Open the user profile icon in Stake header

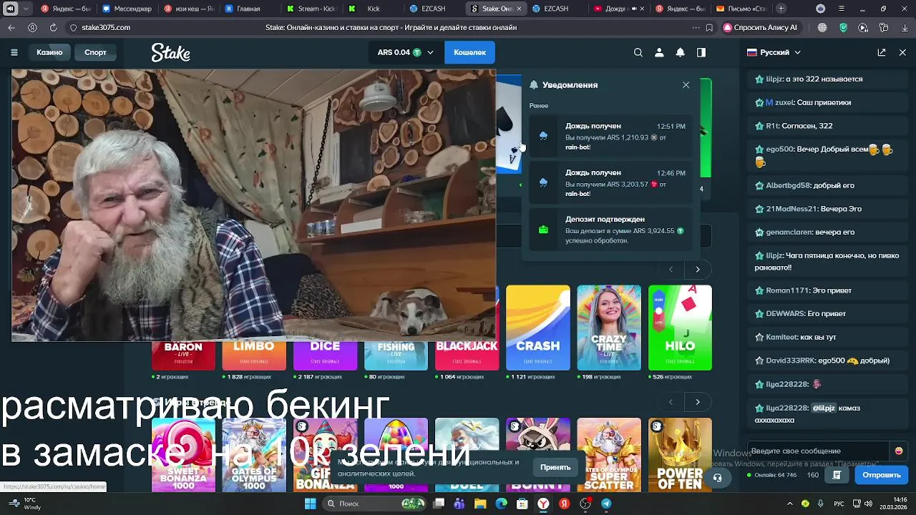pos(659,52)
